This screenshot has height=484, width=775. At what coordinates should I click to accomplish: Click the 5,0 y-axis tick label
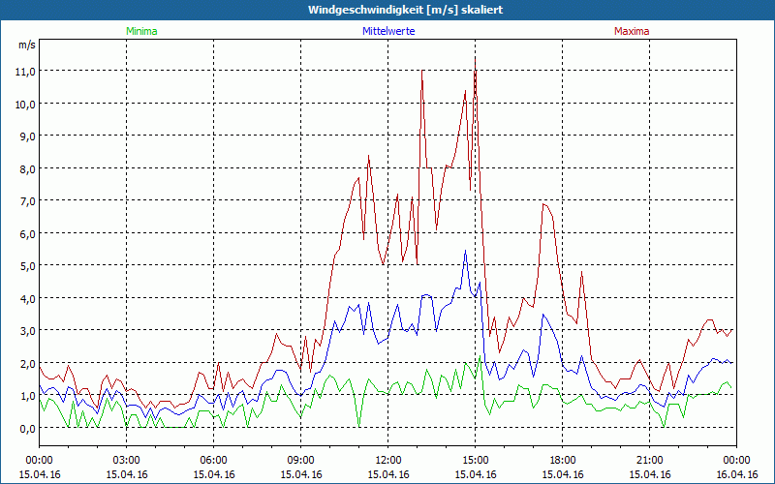[x=24, y=265]
